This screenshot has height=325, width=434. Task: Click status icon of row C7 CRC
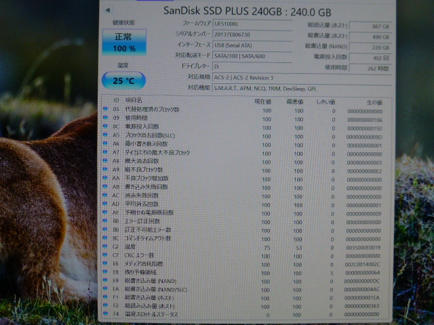tap(105, 255)
